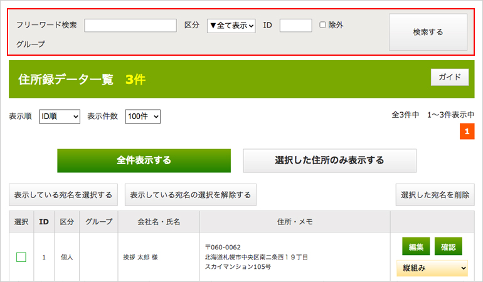
Task: Focus the ID search input box
Action: pyautogui.click(x=295, y=25)
